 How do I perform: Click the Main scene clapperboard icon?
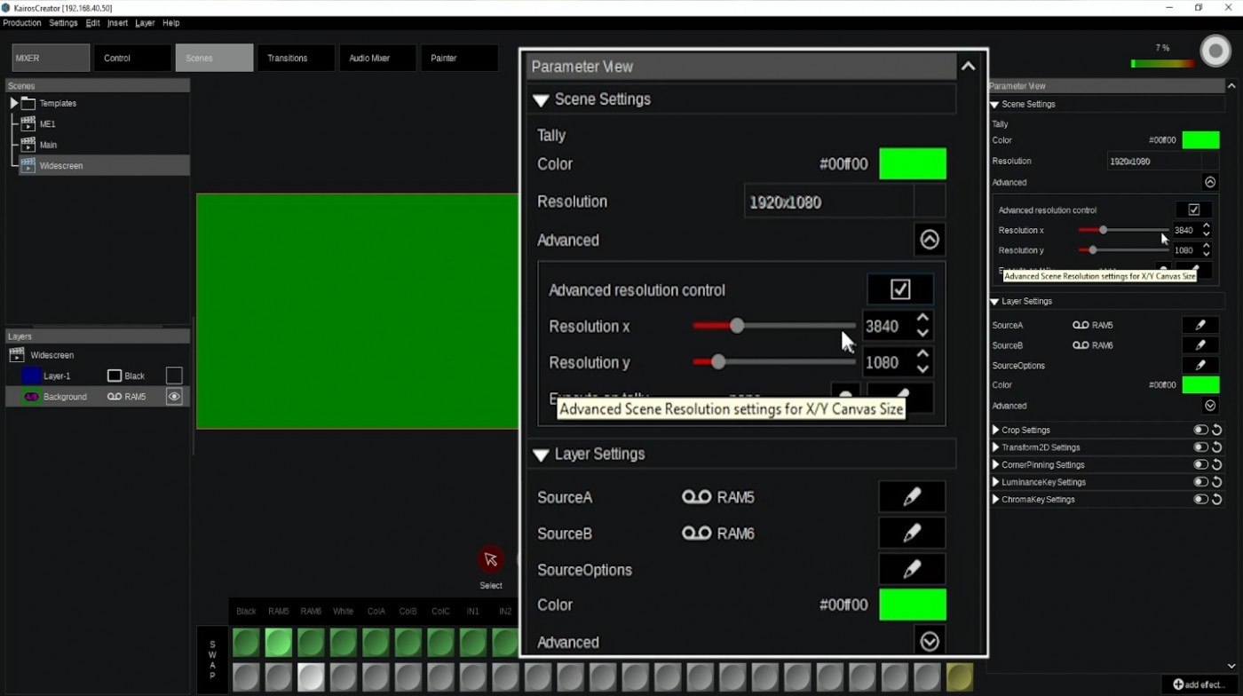(28, 145)
